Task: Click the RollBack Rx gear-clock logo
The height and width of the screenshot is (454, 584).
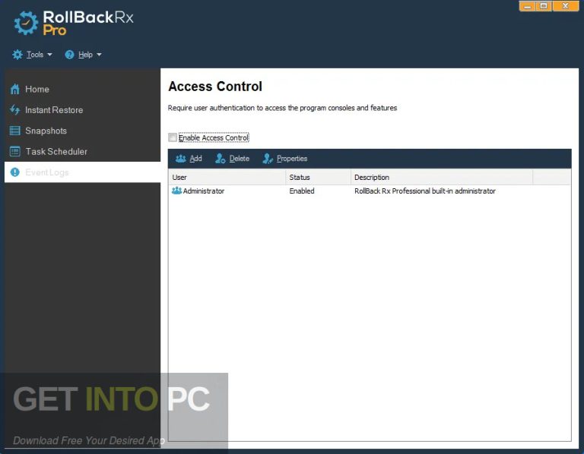Action: (x=26, y=23)
